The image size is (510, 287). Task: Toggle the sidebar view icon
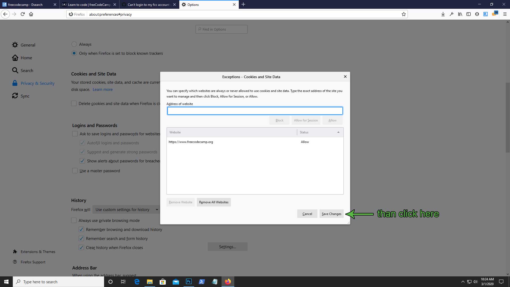click(x=469, y=14)
